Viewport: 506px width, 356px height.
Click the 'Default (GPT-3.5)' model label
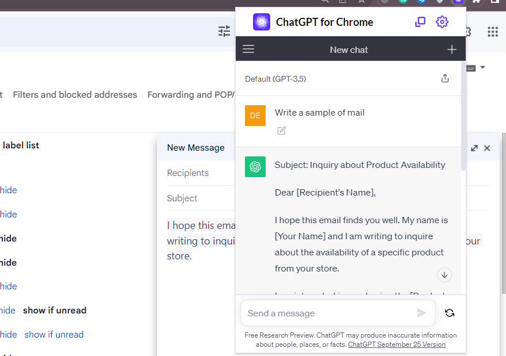click(x=275, y=79)
